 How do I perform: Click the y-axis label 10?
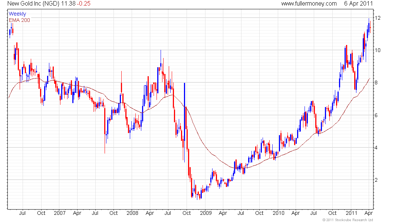377,50
